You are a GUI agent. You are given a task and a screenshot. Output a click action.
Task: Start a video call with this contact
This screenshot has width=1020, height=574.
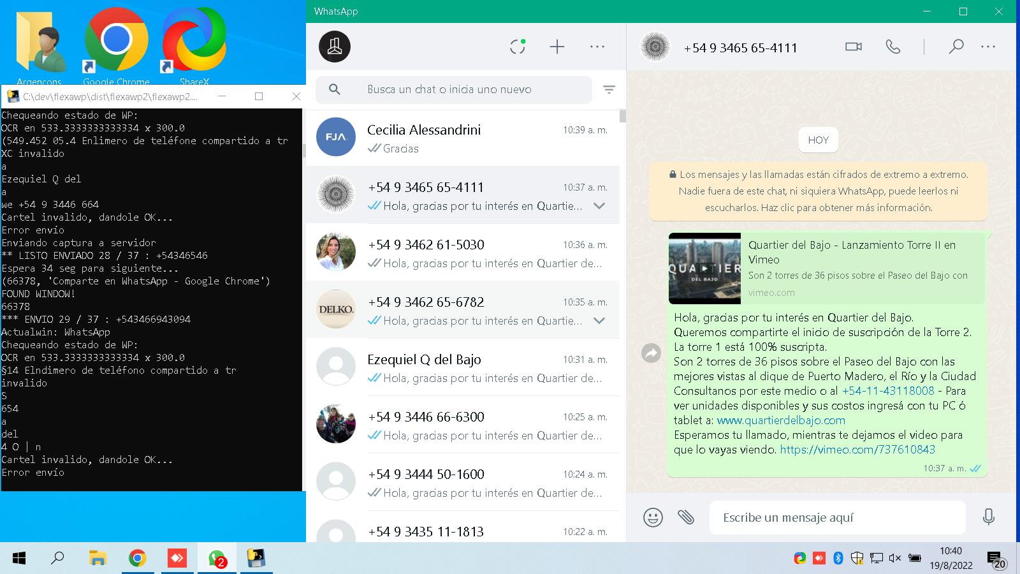click(853, 47)
